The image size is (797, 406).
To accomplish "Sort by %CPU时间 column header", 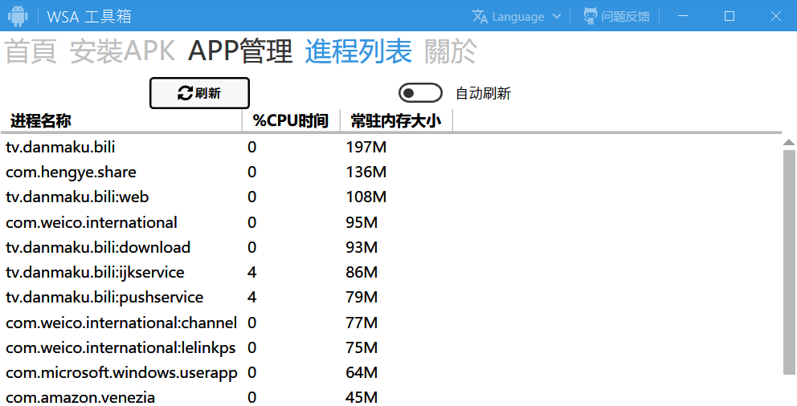I will click(291, 121).
